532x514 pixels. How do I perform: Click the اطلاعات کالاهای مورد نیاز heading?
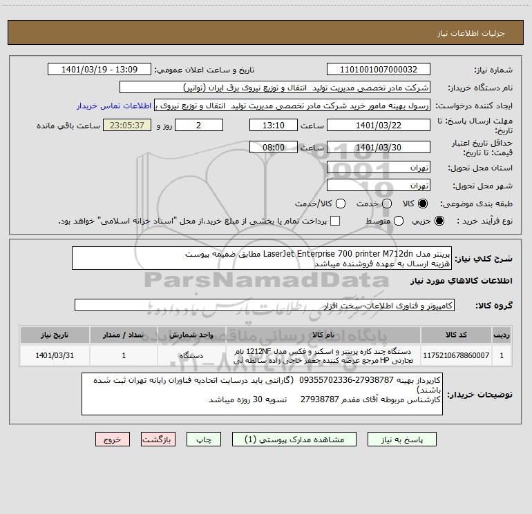click(x=461, y=281)
